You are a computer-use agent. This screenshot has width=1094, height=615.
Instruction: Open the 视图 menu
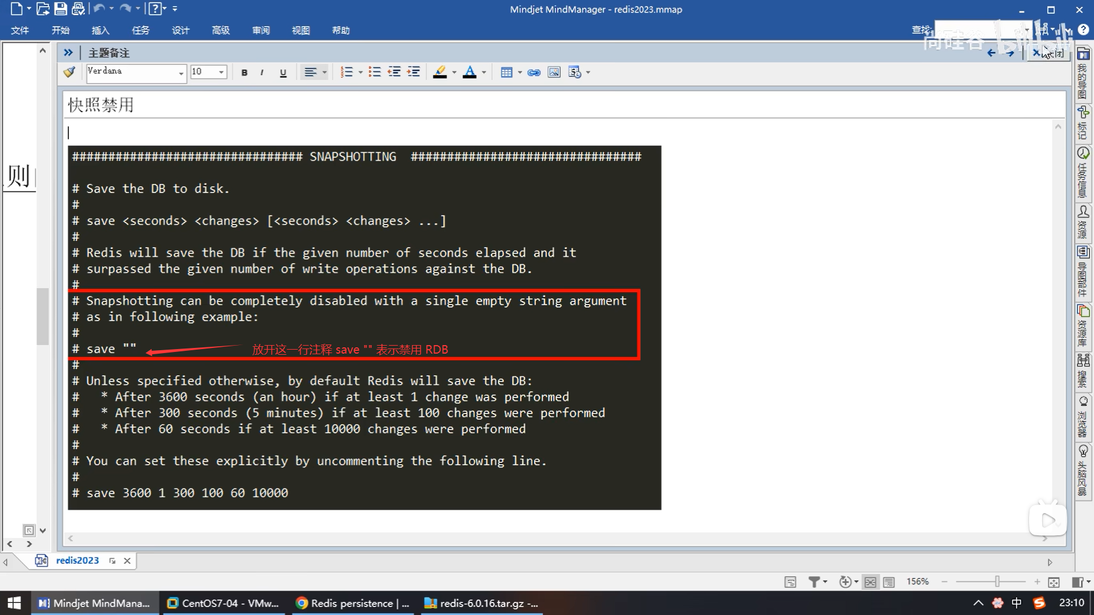(x=301, y=30)
